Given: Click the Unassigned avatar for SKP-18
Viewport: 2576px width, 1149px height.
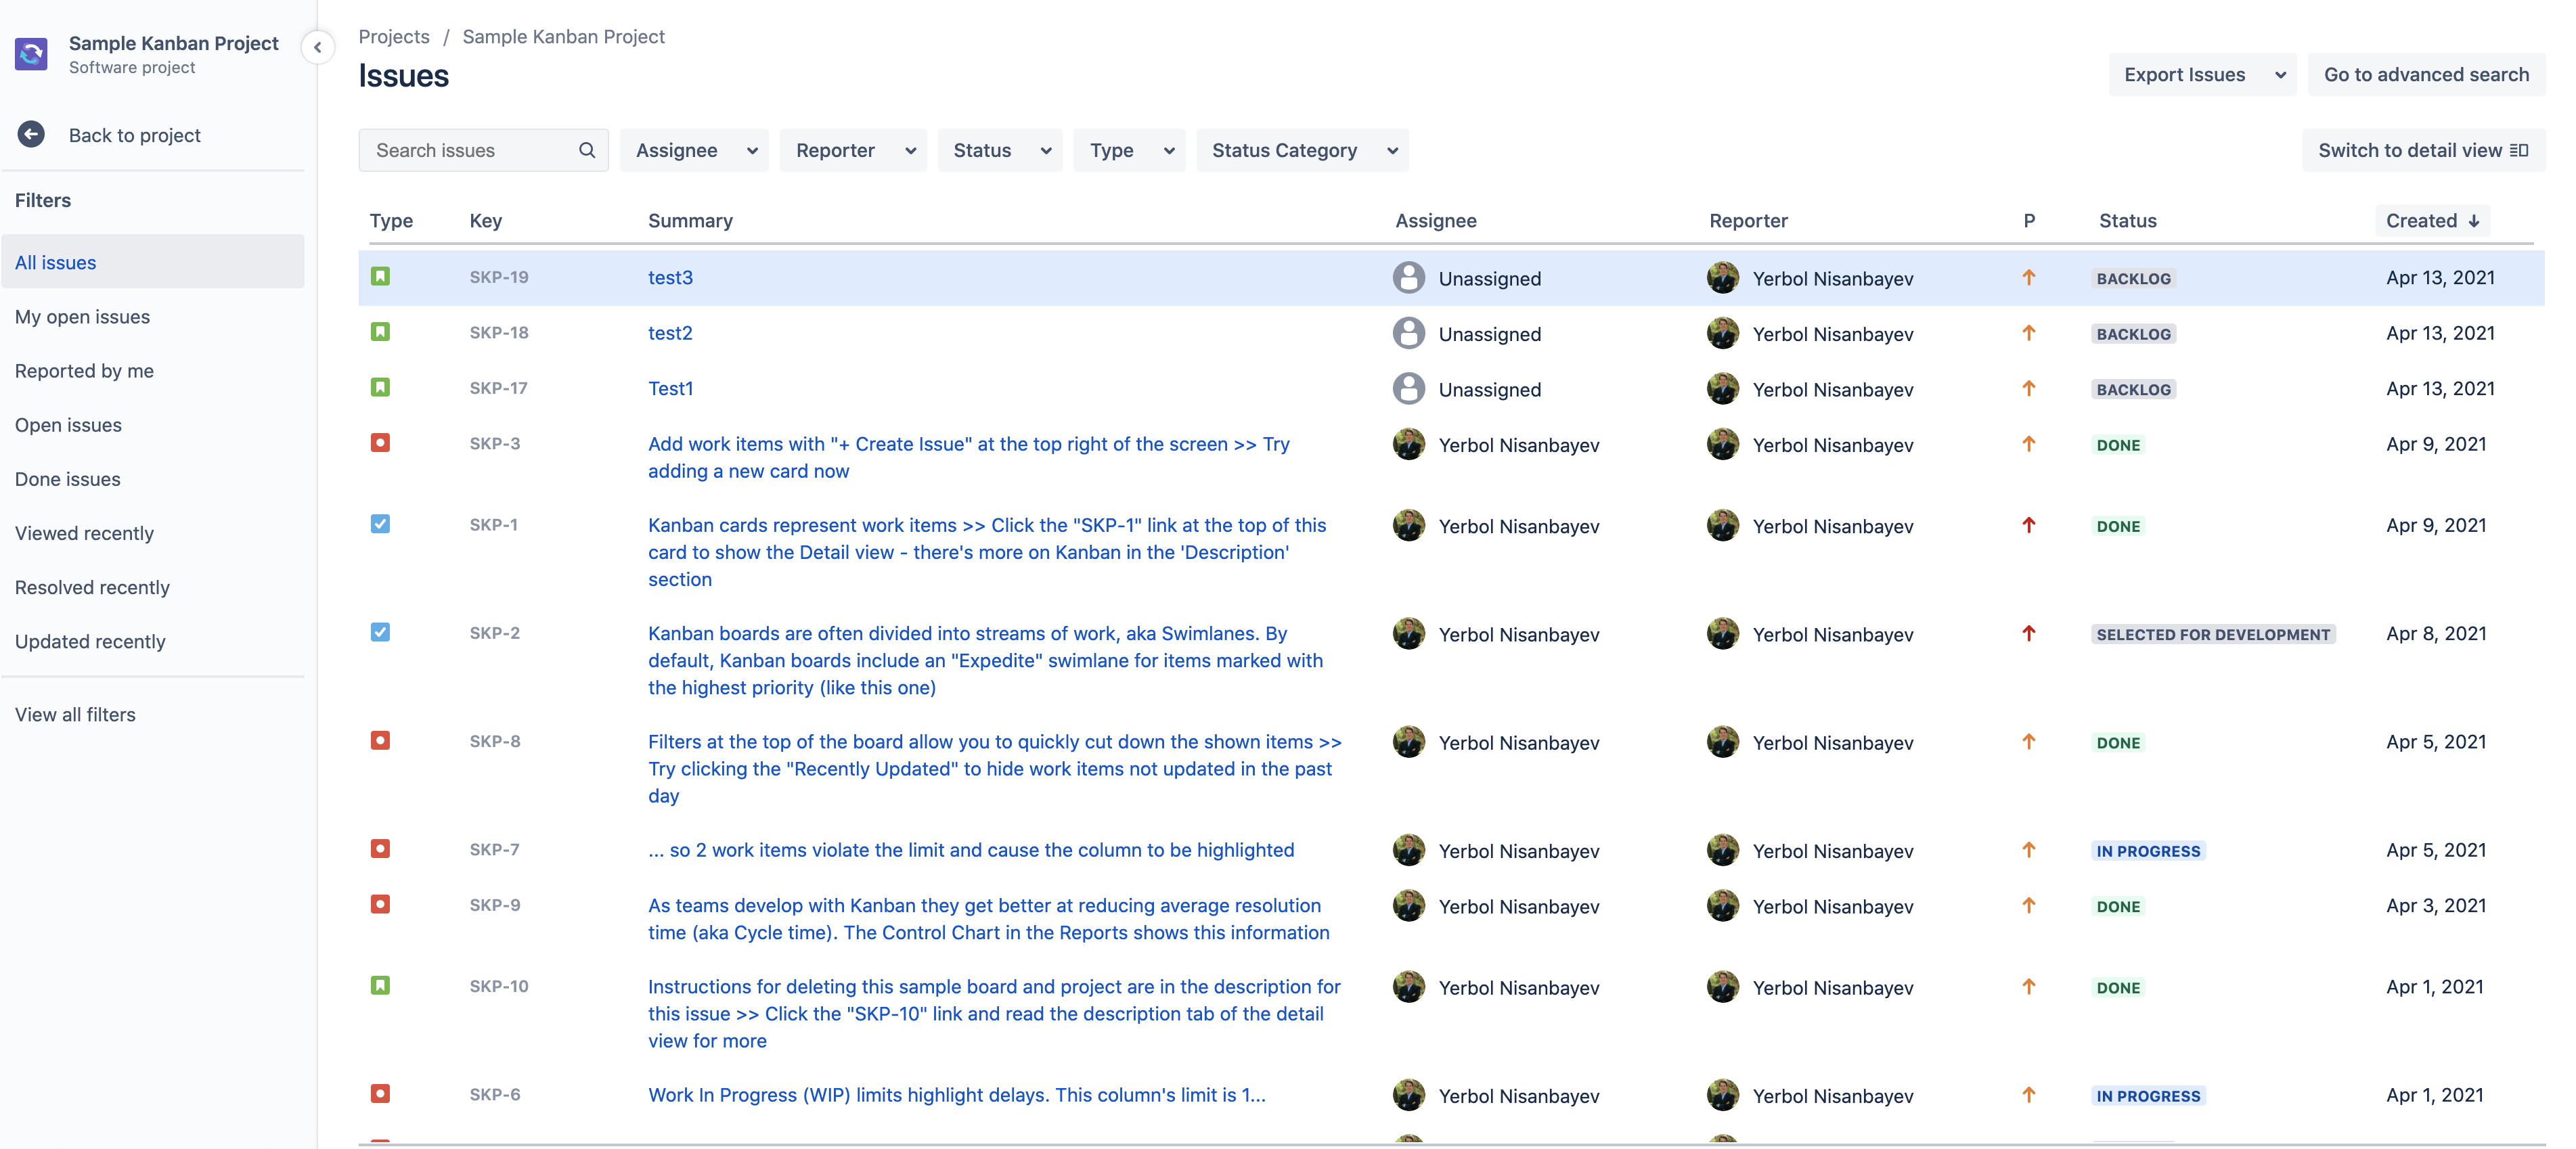Looking at the screenshot, I should point(1410,333).
